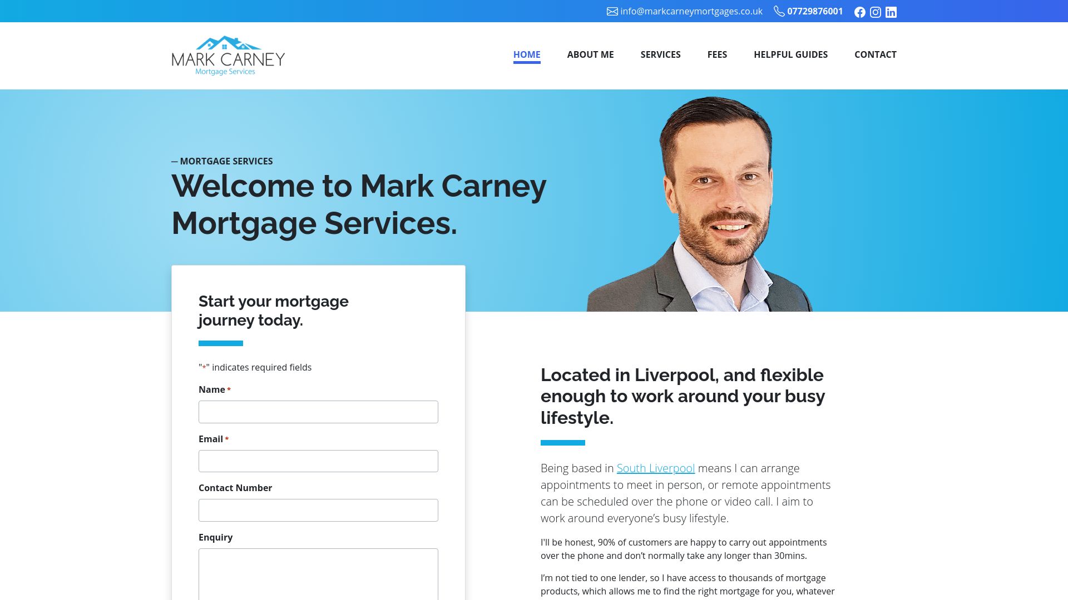Click the Email required input field

[318, 461]
